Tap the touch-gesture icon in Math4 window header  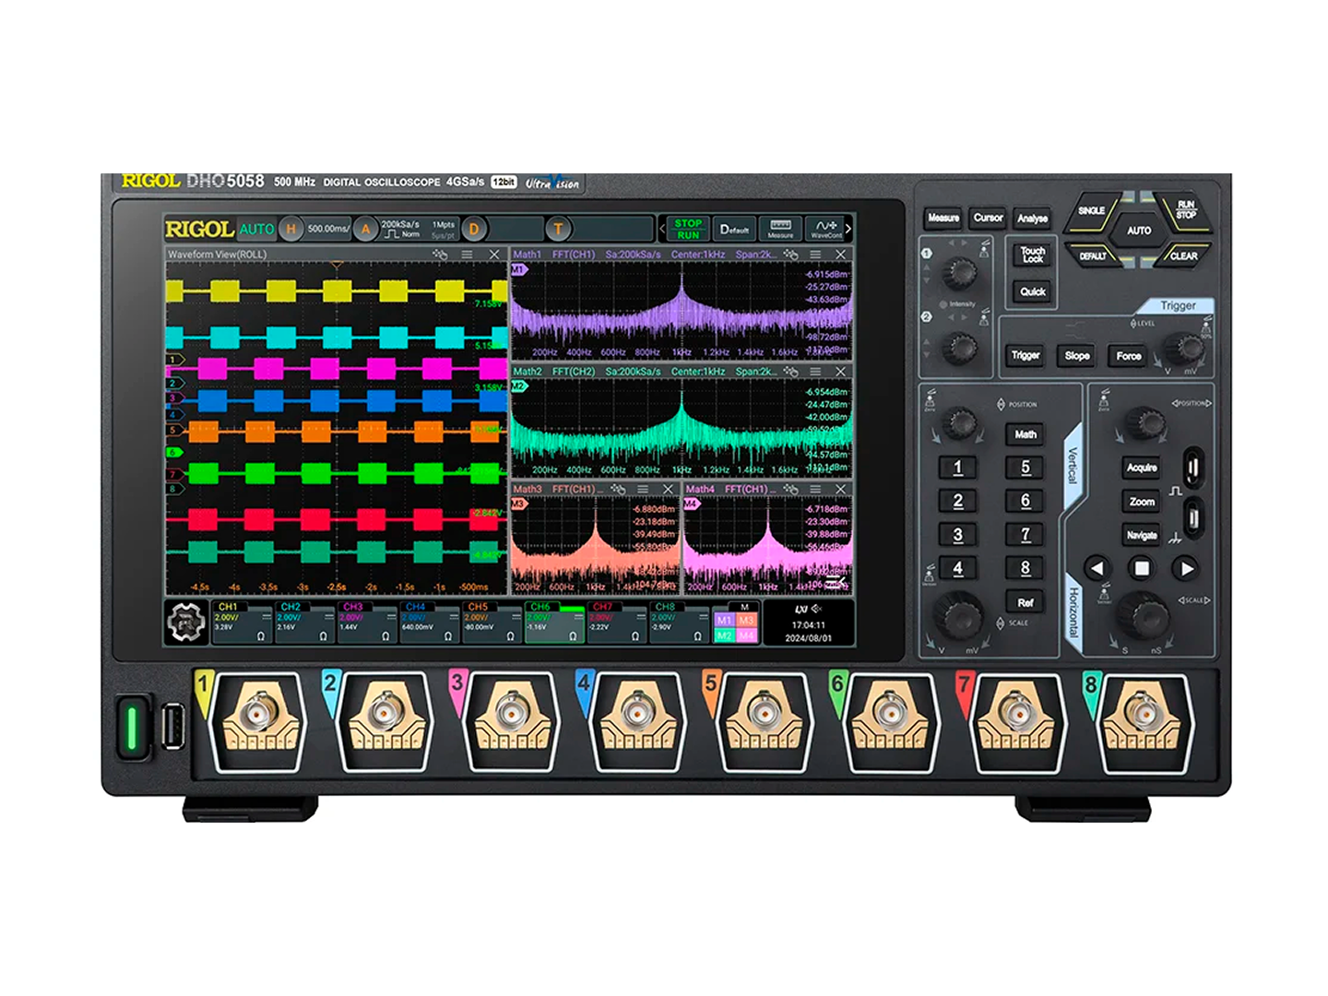(x=790, y=489)
